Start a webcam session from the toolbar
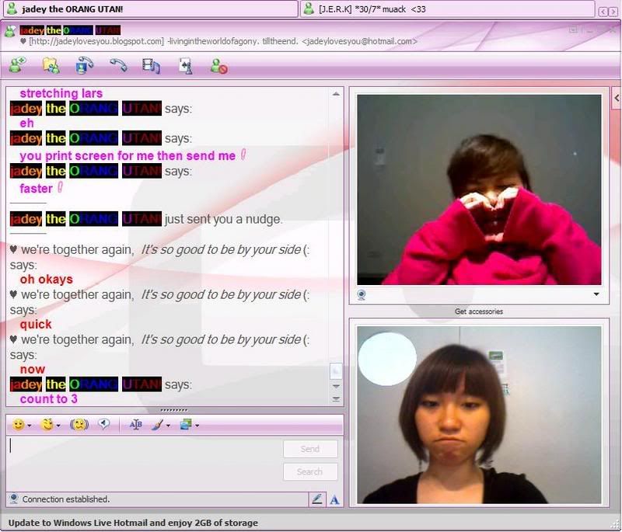The width and height of the screenshot is (622, 532). tap(82, 68)
